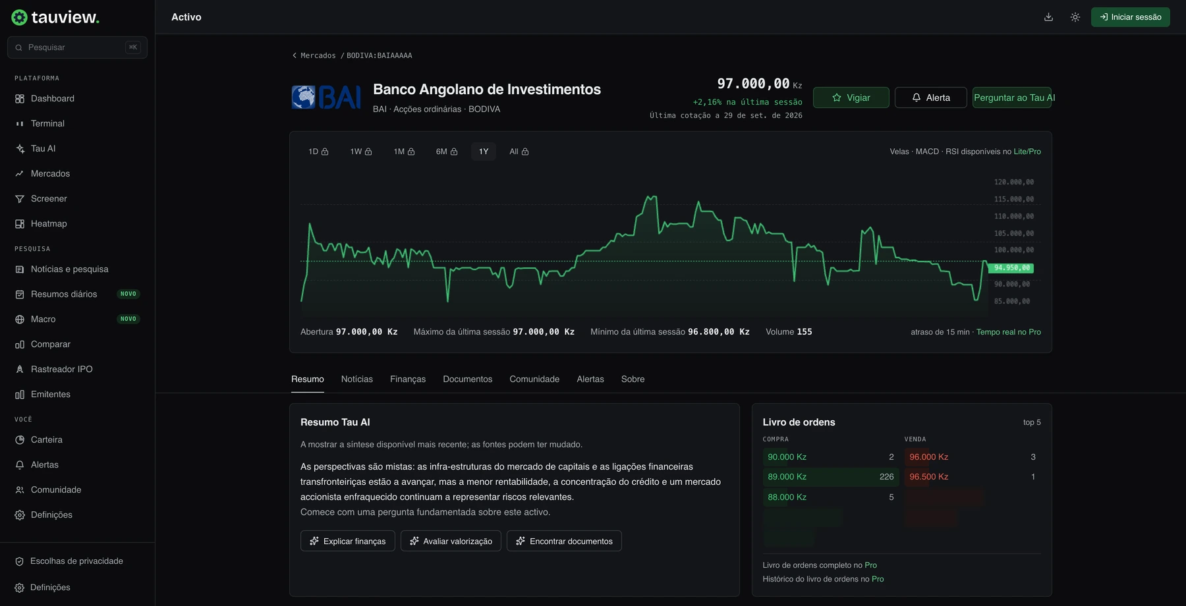
Task: Select the locked 1D chart range
Action: (318, 151)
